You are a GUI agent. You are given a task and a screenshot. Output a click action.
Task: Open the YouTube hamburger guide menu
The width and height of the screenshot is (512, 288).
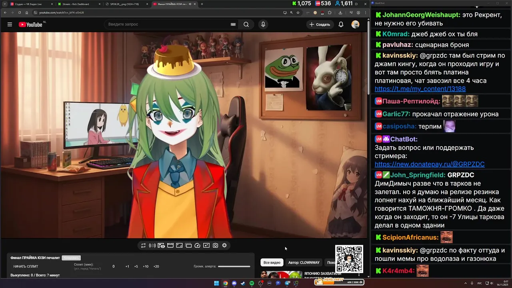coord(10,24)
